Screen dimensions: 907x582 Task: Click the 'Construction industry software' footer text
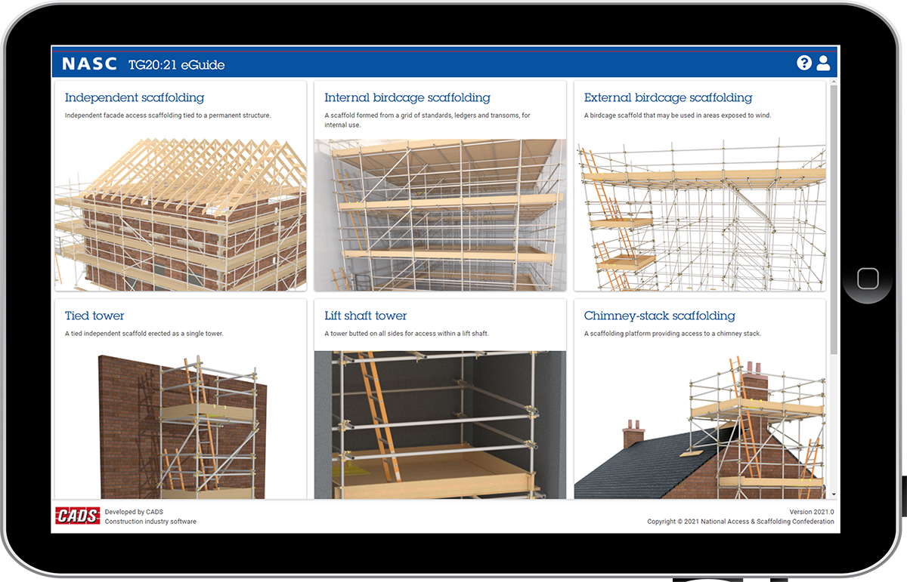[150, 522]
